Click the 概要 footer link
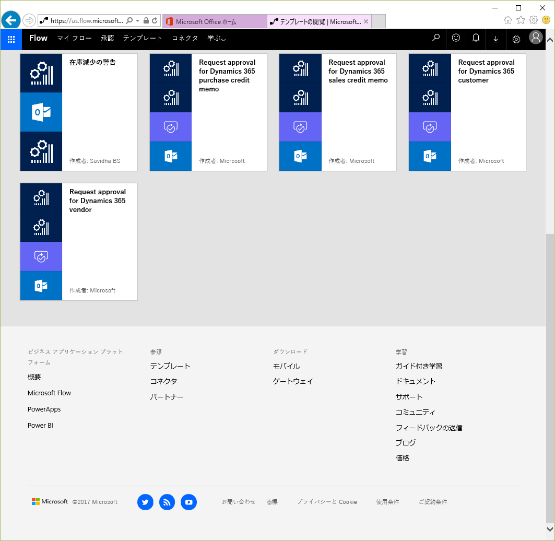The image size is (555, 541). (34, 377)
